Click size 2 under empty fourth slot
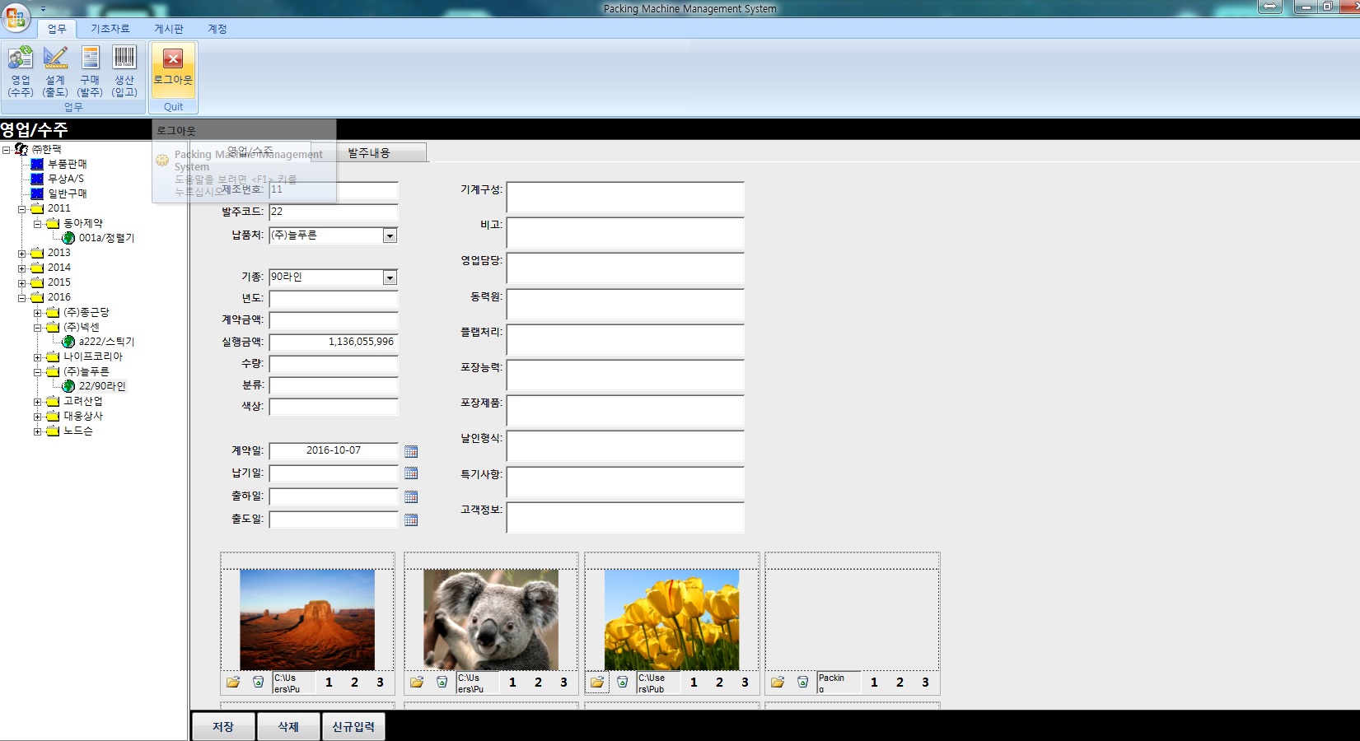1360x741 pixels. point(900,683)
